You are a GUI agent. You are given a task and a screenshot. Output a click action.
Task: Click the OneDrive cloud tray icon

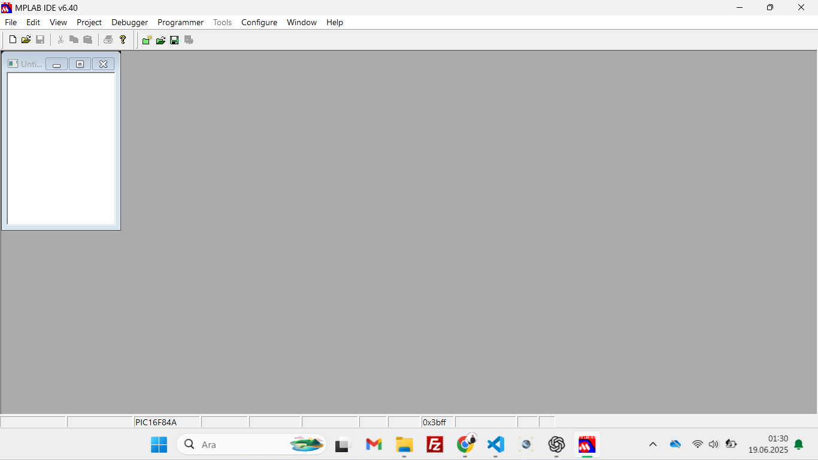[x=675, y=444]
